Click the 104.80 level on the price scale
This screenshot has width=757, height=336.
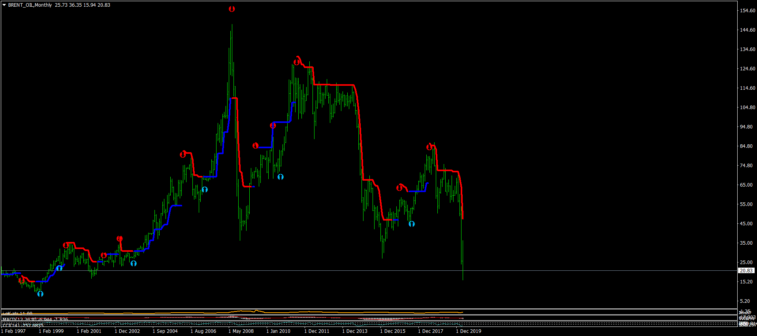[x=748, y=108]
